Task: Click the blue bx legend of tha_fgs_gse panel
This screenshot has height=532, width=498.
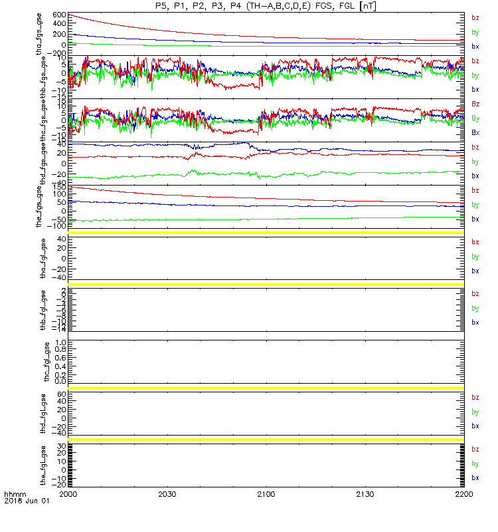Action: [475, 47]
